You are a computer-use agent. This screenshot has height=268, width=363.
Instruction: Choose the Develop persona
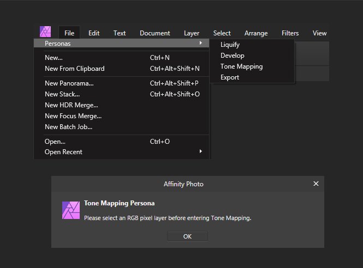252,56
